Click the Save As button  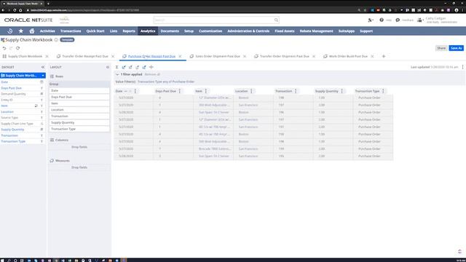457,48
